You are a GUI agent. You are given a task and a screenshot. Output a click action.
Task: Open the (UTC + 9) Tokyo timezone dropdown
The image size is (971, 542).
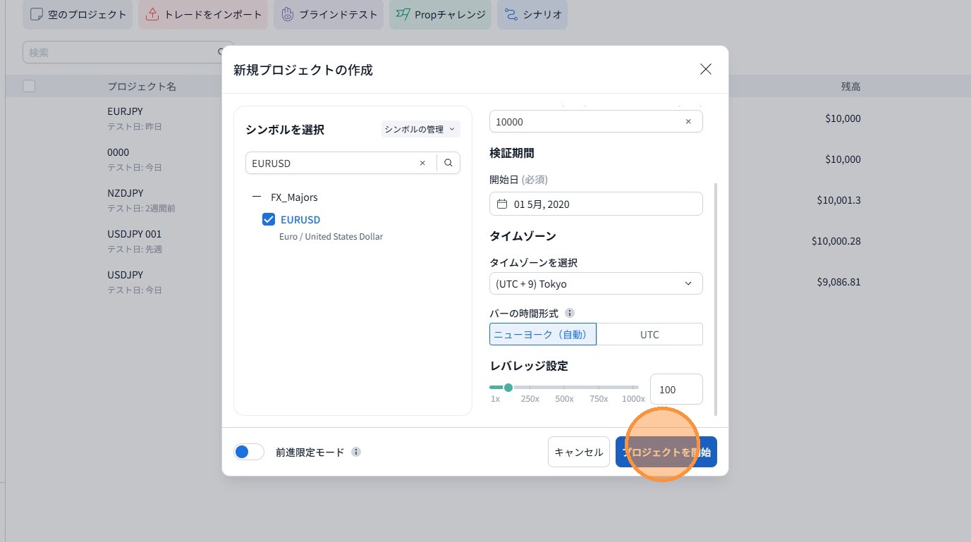[596, 283]
